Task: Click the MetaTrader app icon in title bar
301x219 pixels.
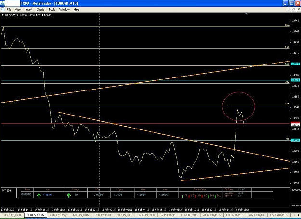Action: coord(2,3)
